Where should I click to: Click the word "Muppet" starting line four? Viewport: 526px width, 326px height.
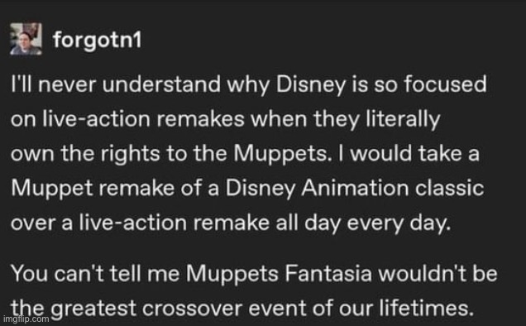coord(51,189)
